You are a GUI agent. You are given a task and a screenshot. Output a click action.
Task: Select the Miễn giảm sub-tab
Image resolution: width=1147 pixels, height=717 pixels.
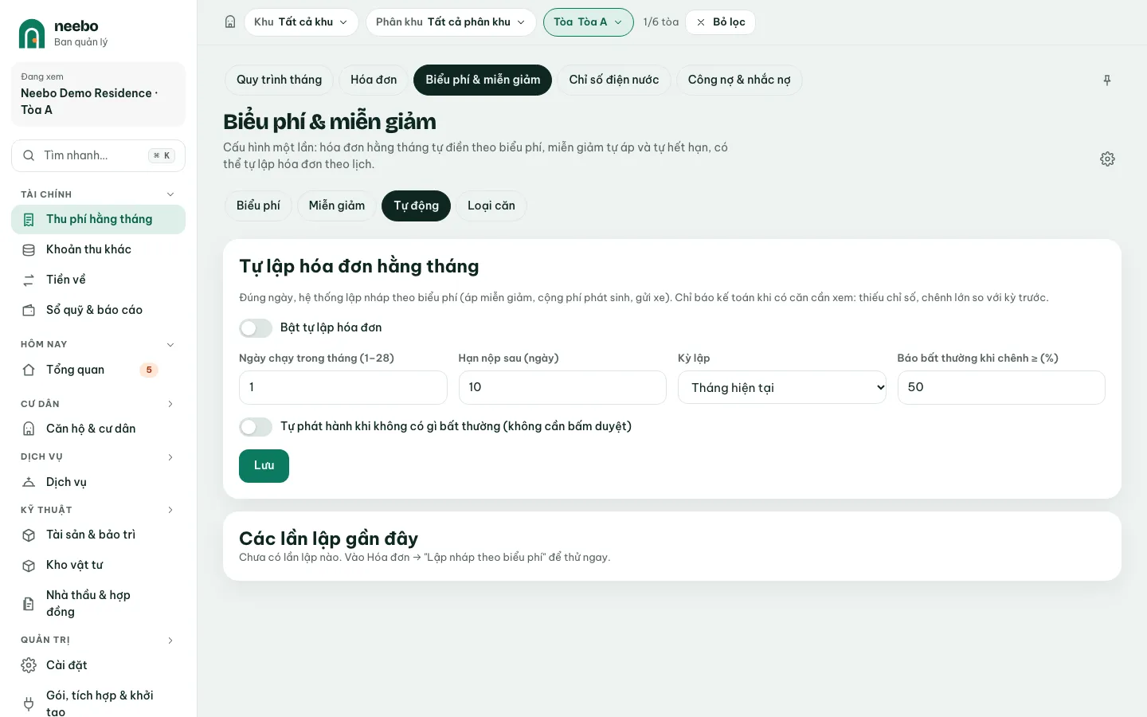[x=337, y=206]
